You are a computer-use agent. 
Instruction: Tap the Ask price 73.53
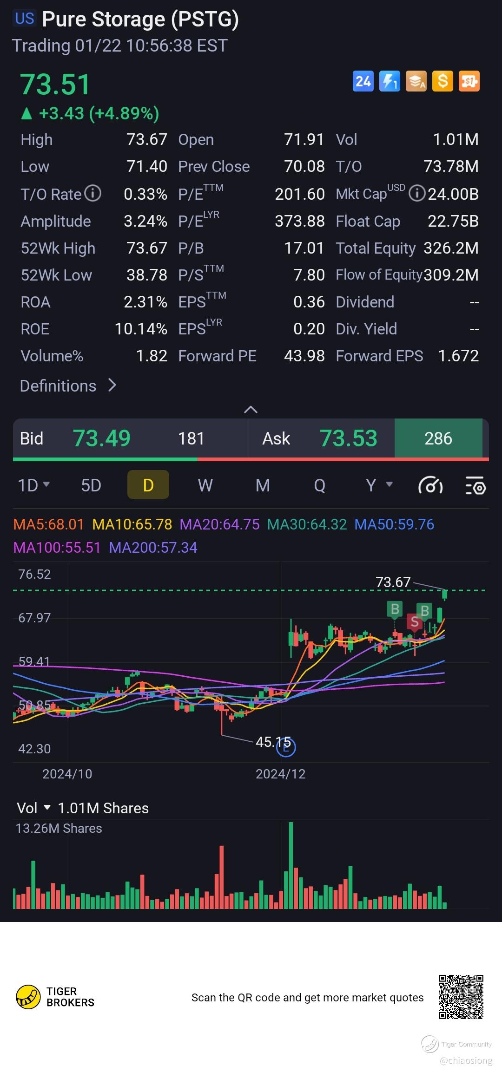click(349, 438)
